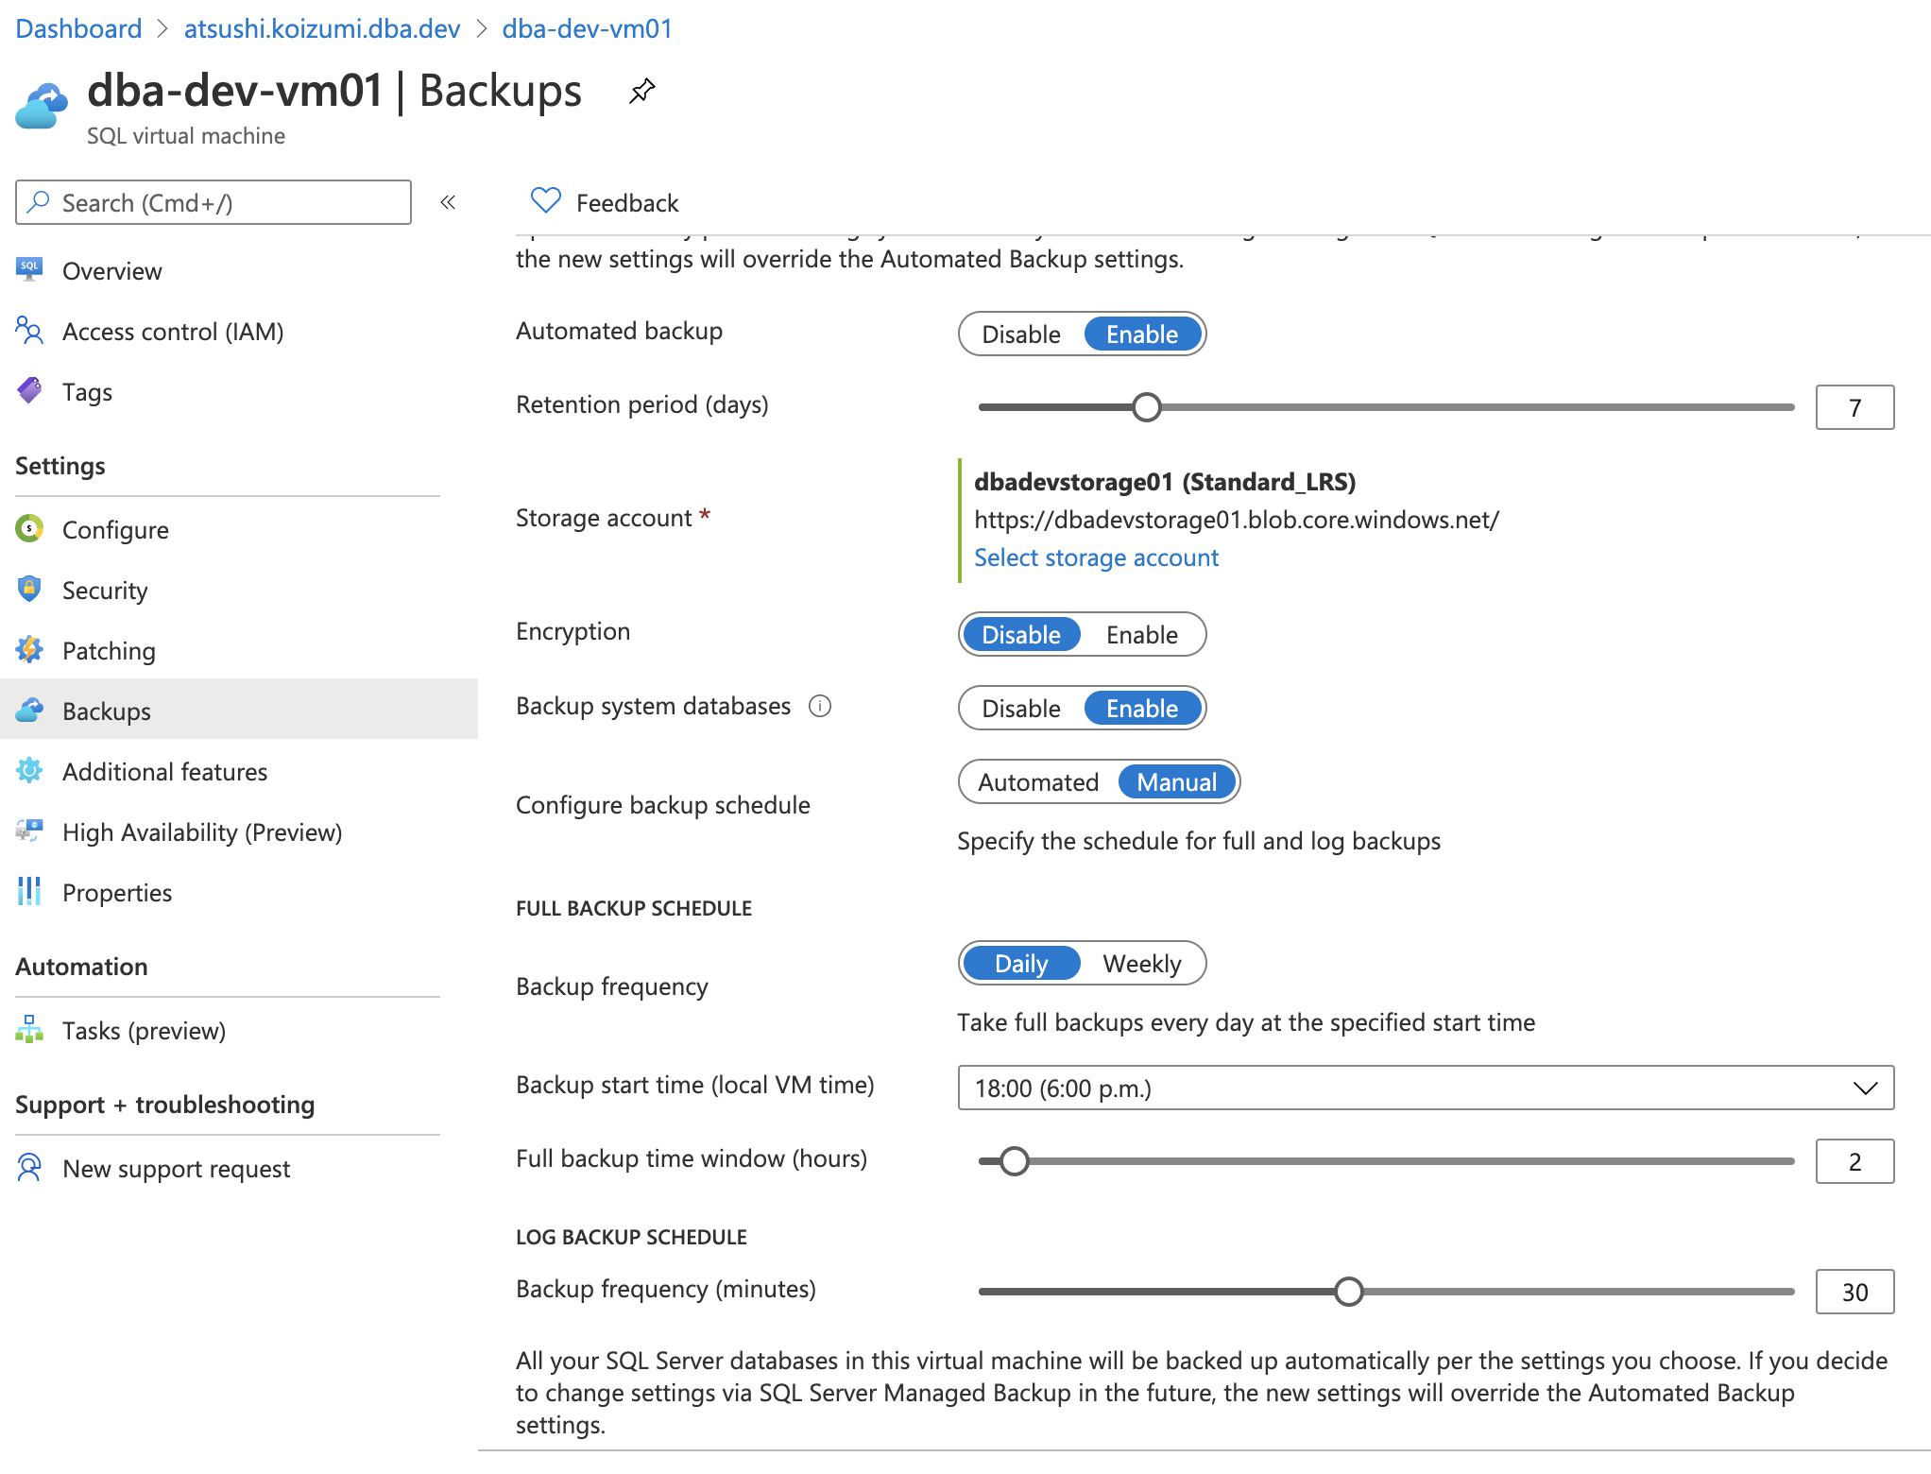Image resolution: width=1931 pixels, height=1474 pixels.
Task: Click Select storage account link
Action: [1096, 557]
